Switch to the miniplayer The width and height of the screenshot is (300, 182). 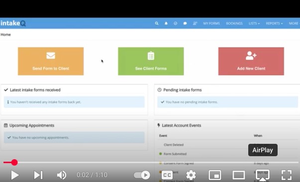(215, 175)
